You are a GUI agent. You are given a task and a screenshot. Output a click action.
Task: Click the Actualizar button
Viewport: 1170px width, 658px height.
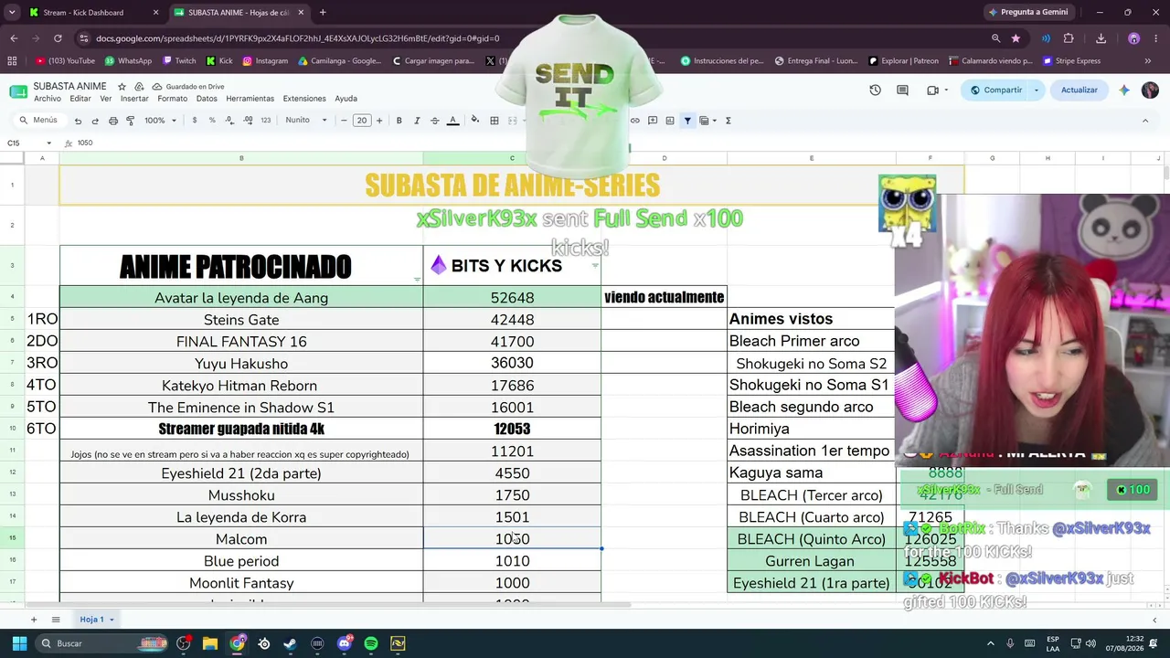1079,90
